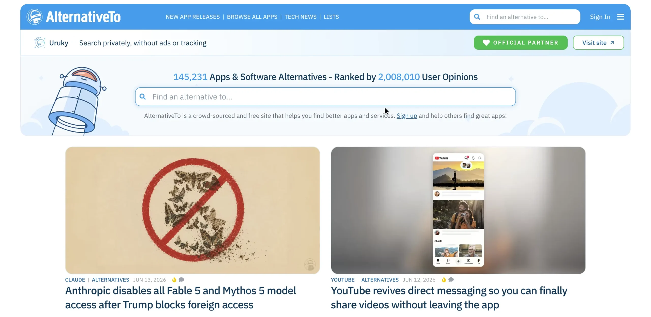The image size is (651, 317).
Task: Open comments icon on the YouTube article
Action: (x=451, y=280)
